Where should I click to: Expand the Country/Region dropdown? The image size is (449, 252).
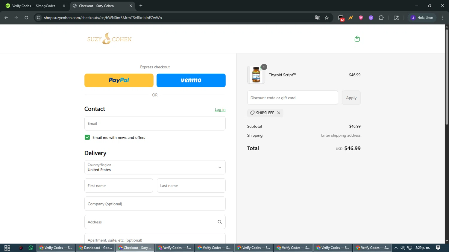155,167
